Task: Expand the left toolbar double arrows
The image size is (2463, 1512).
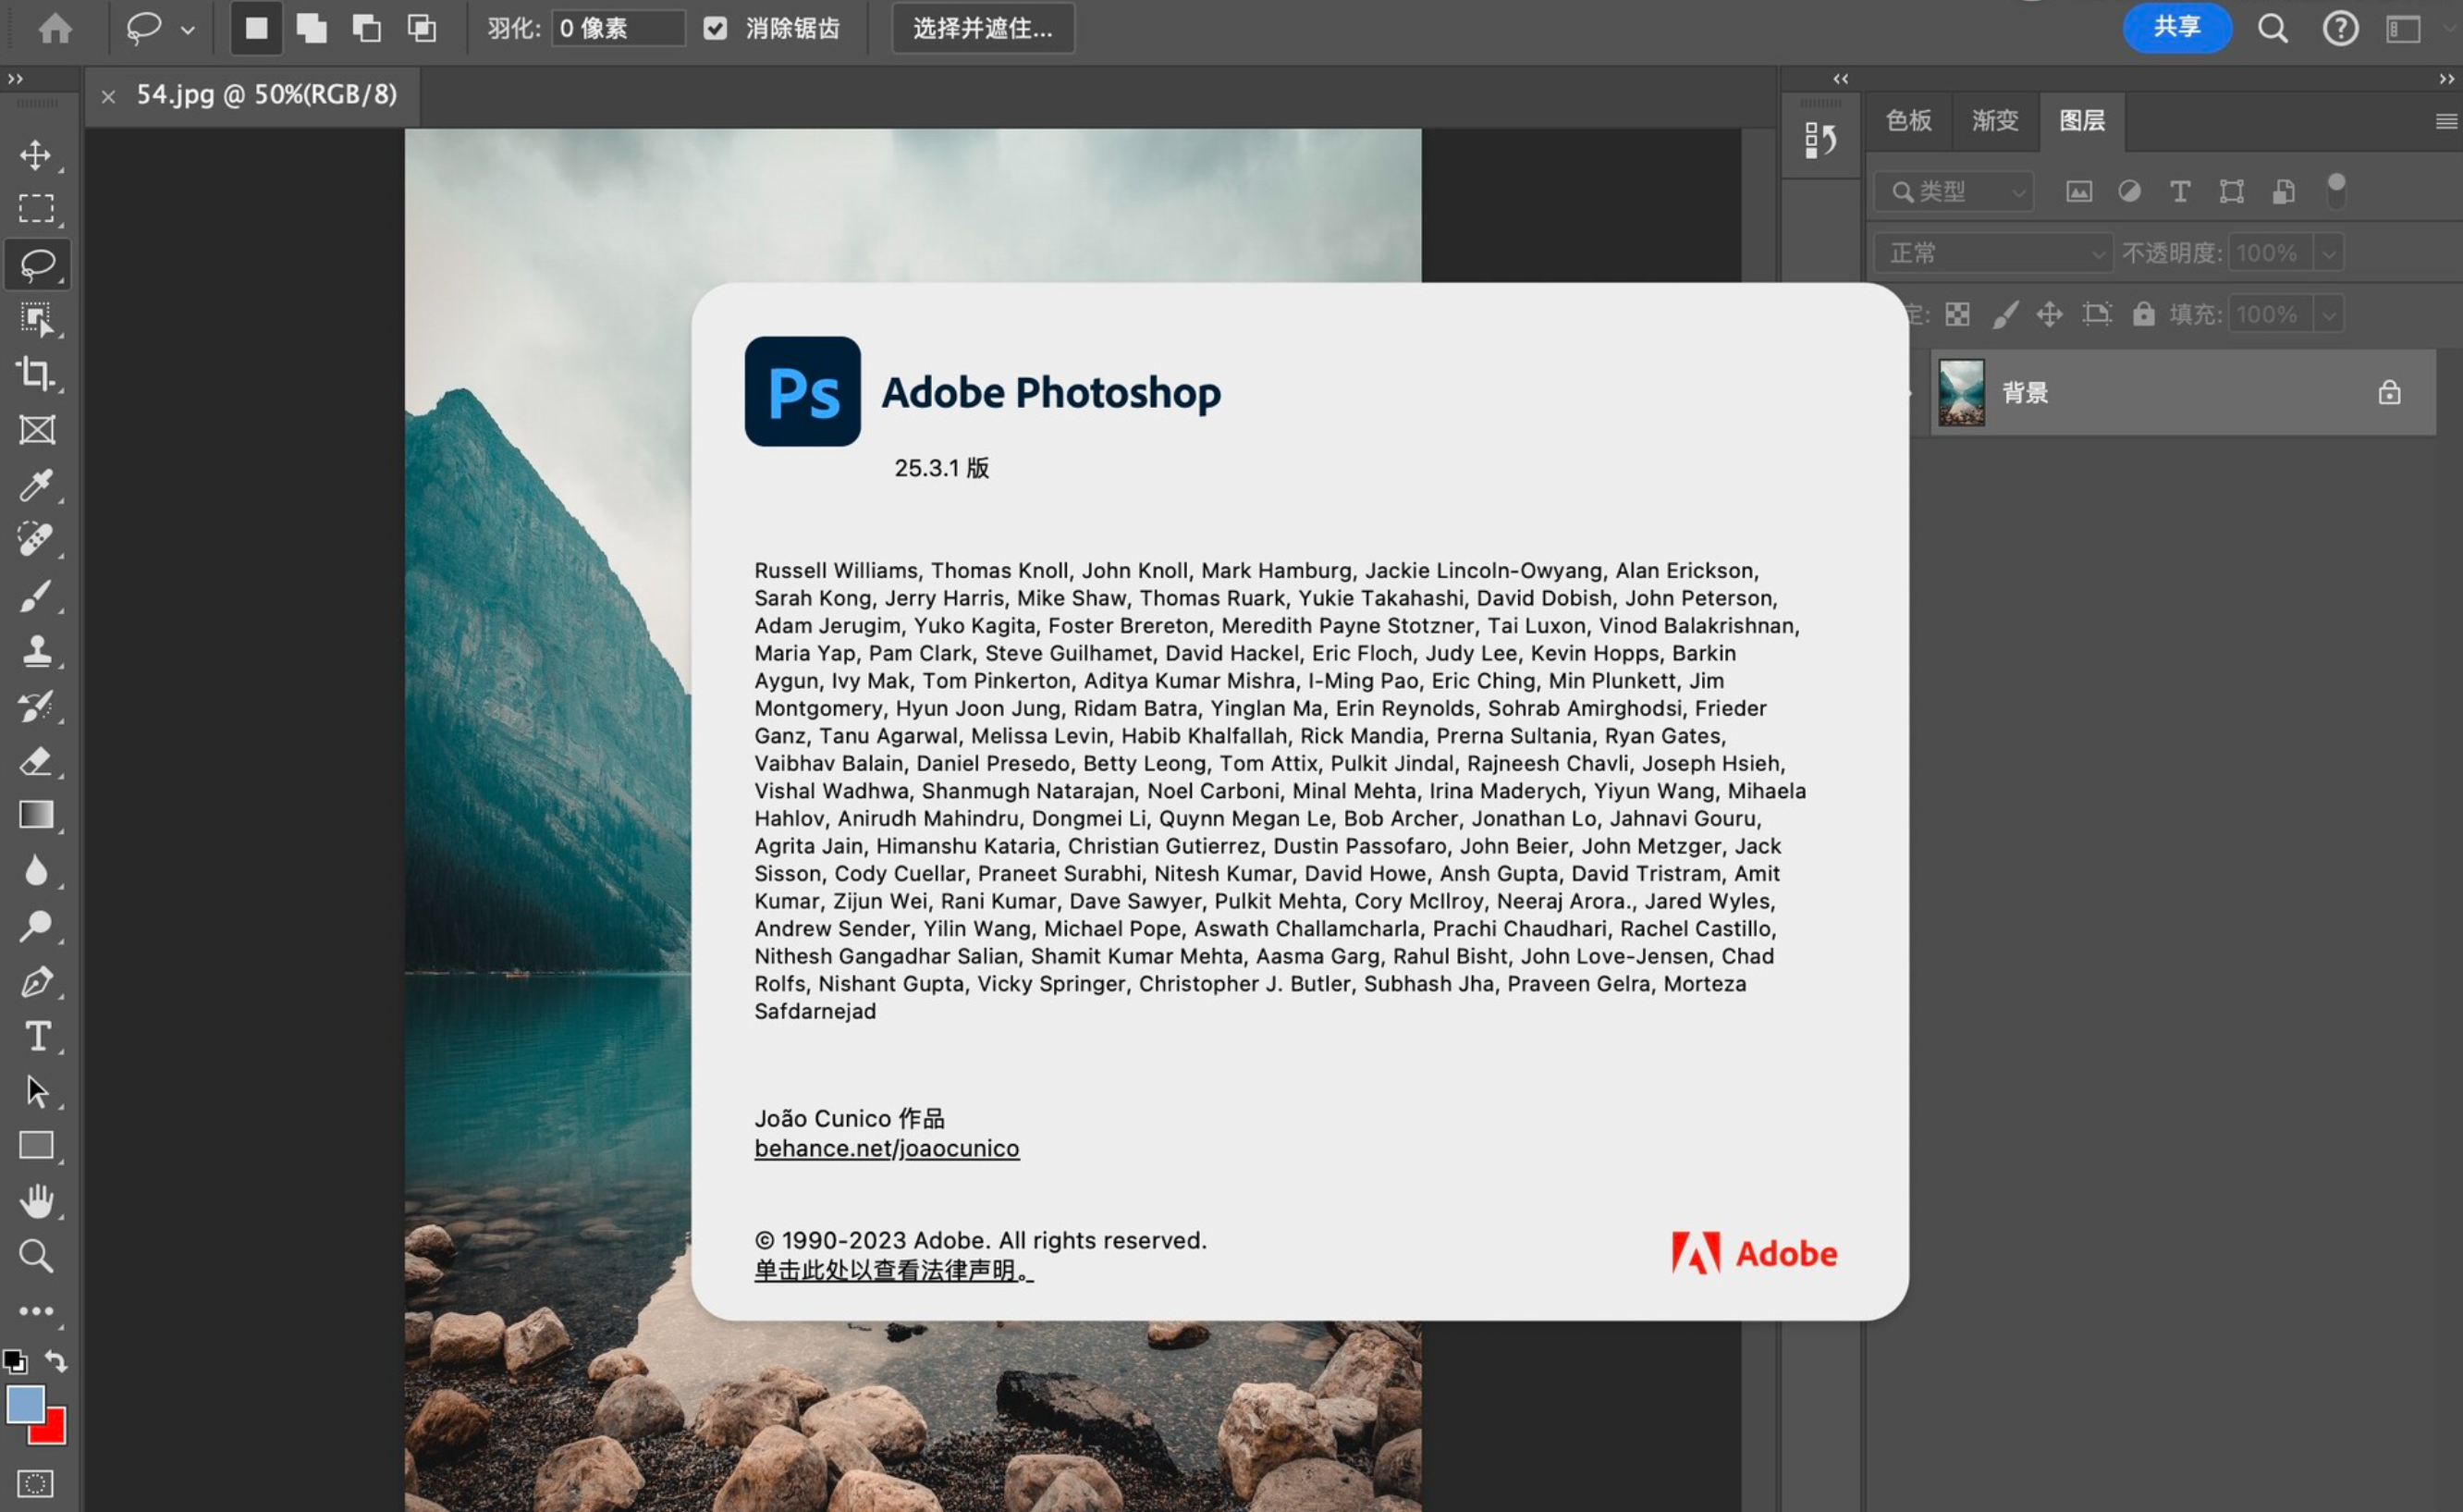Action: point(16,78)
